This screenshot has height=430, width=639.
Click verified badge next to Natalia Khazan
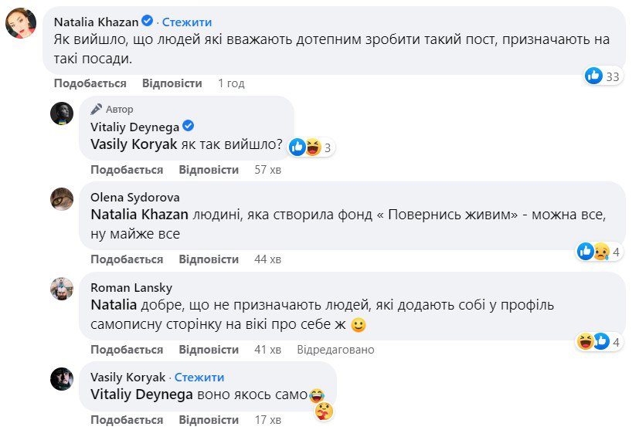[x=148, y=22]
